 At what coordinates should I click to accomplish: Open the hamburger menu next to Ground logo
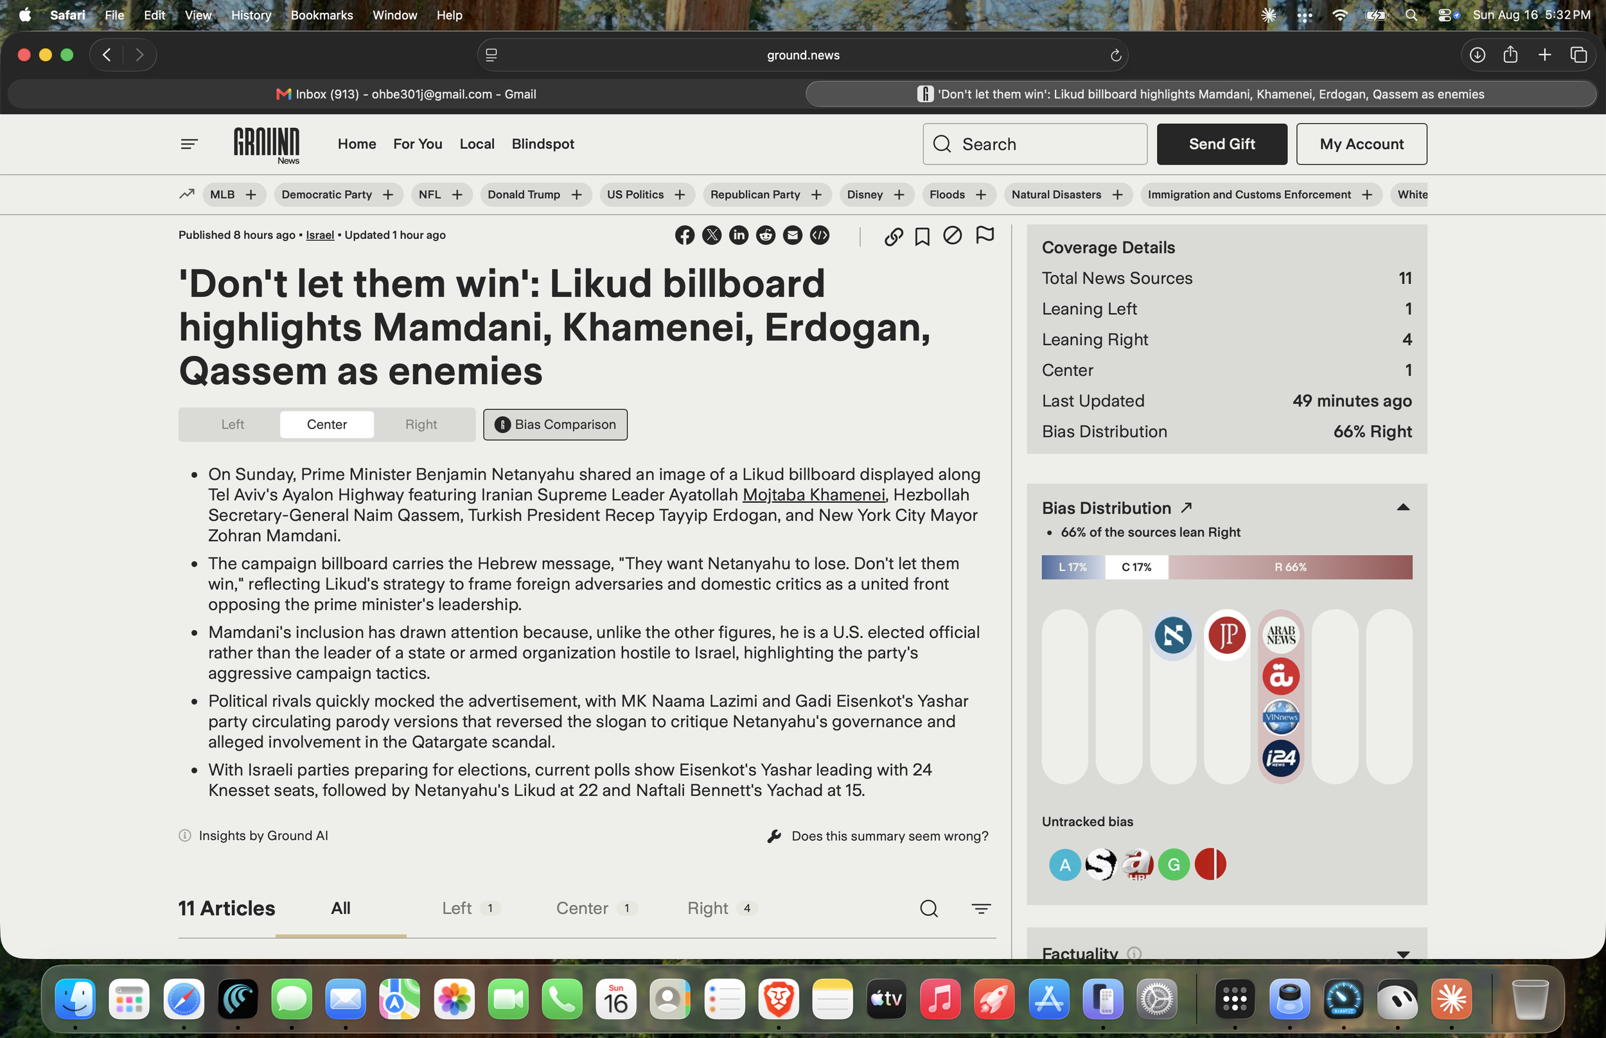pos(189,144)
